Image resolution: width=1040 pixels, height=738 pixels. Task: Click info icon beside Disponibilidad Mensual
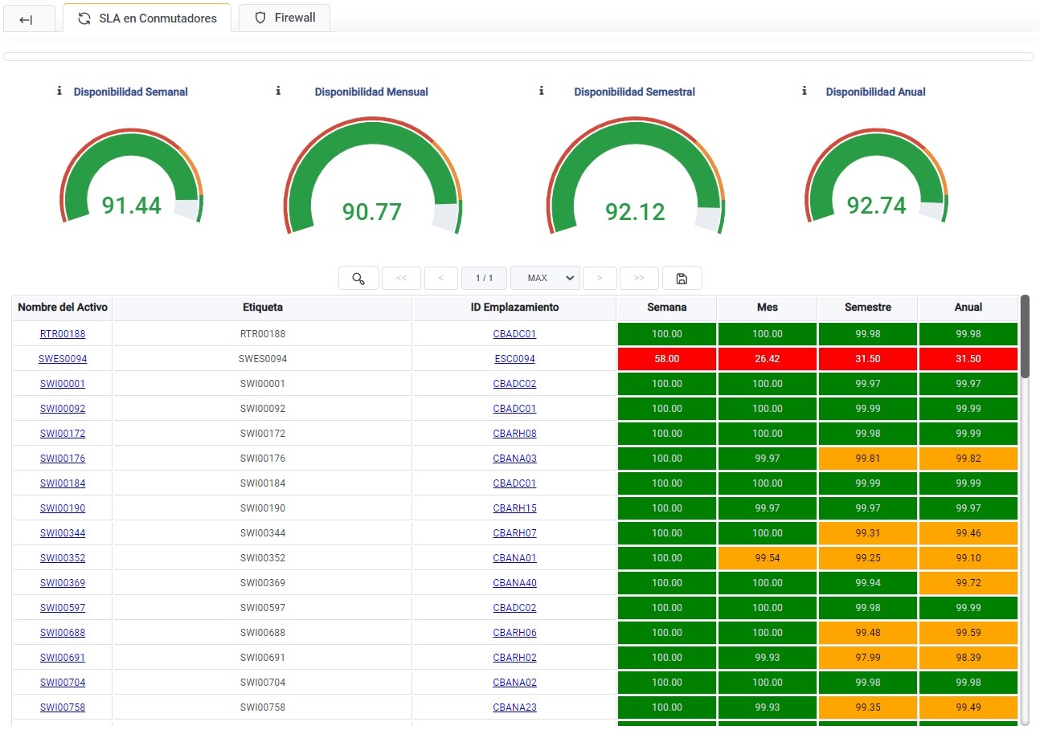(278, 92)
